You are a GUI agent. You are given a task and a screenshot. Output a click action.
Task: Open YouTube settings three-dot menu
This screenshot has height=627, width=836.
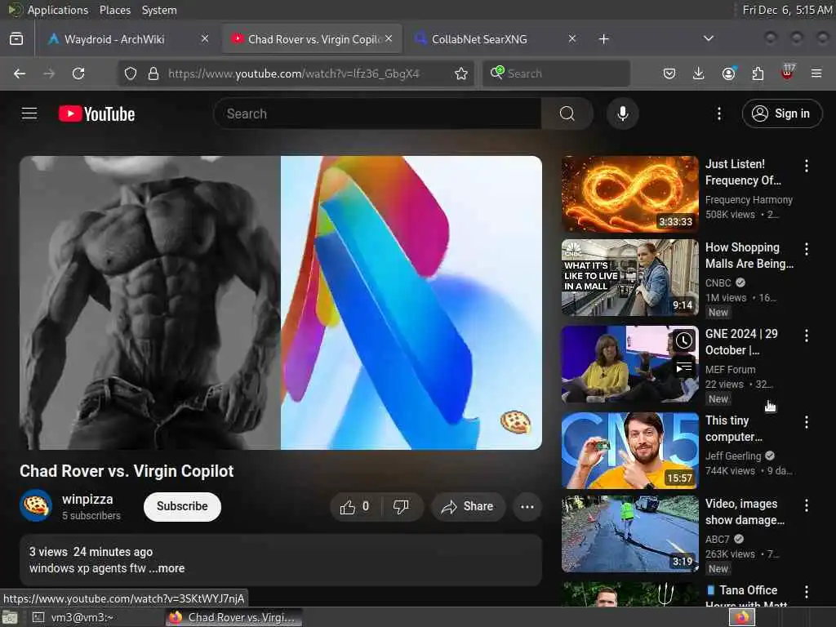point(718,113)
